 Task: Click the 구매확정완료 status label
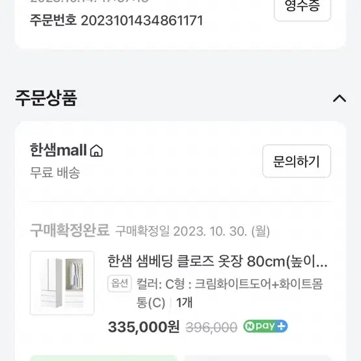point(70,230)
